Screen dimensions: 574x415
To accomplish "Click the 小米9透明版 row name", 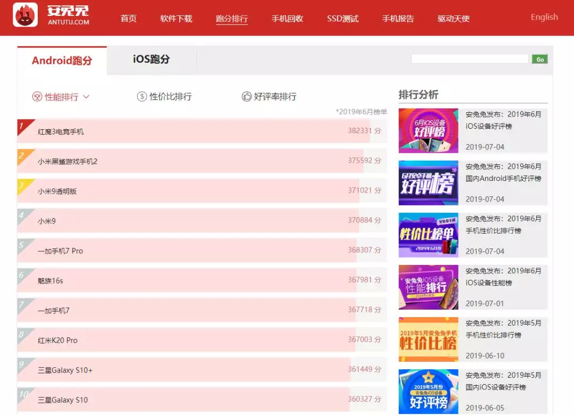I will coord(57,192).
